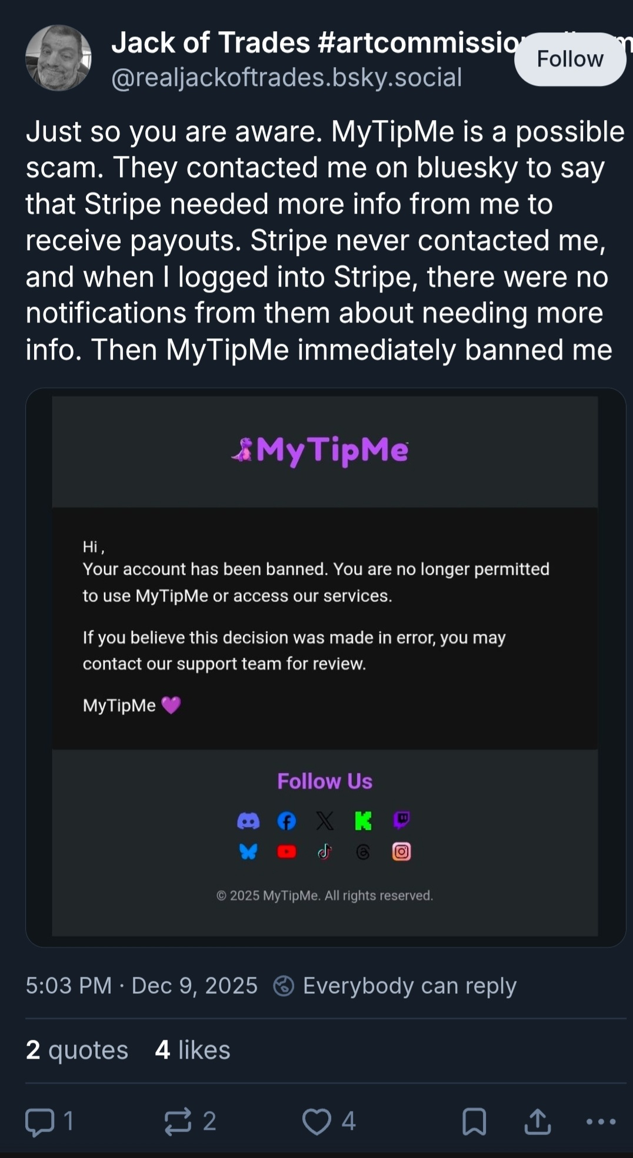633x1158 pixels.
Task: Tap the repost arrows icon
Action: click(178, 1122)
